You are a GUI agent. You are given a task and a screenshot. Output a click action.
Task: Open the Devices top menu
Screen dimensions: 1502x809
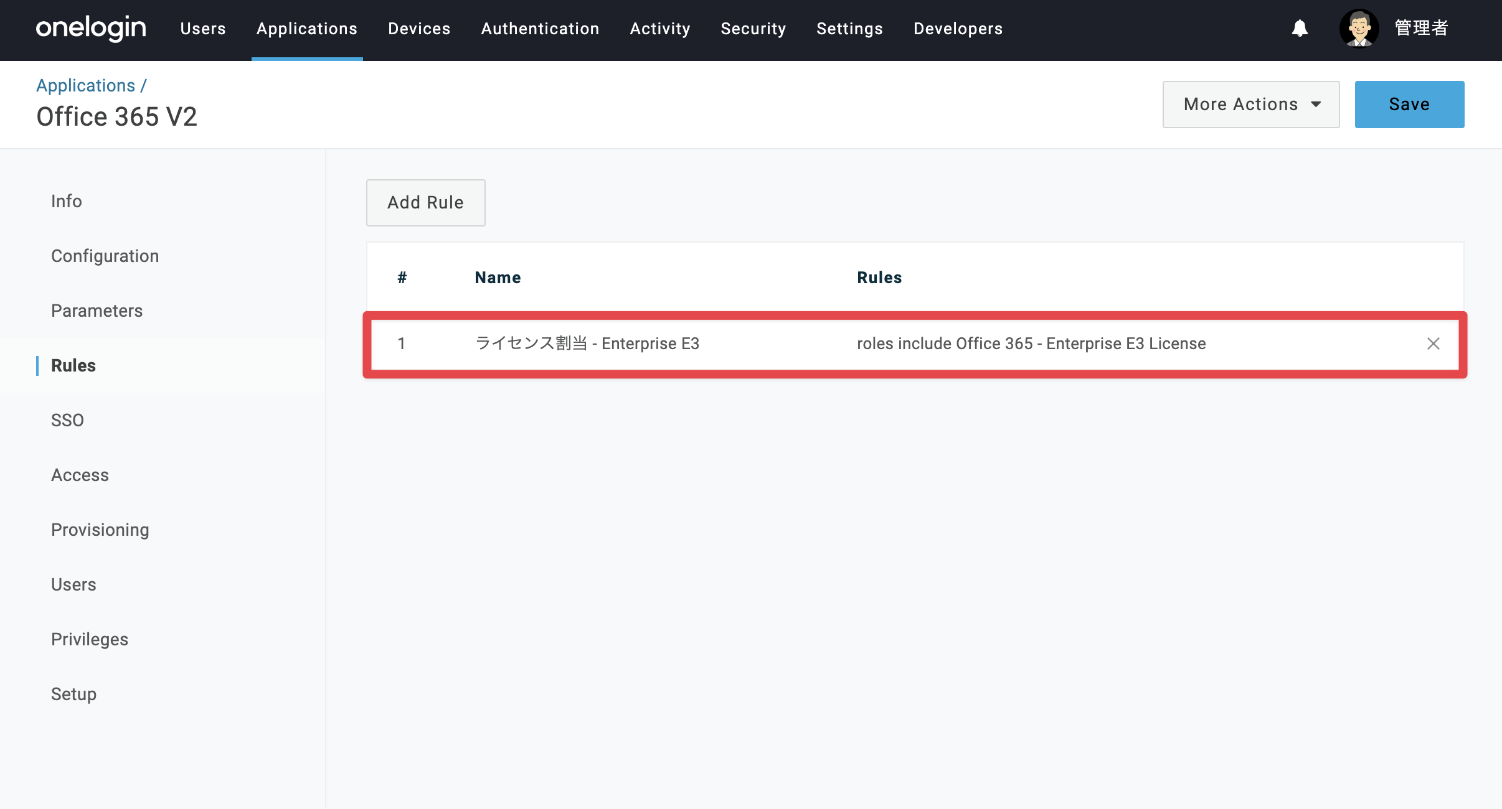point(419,29)
